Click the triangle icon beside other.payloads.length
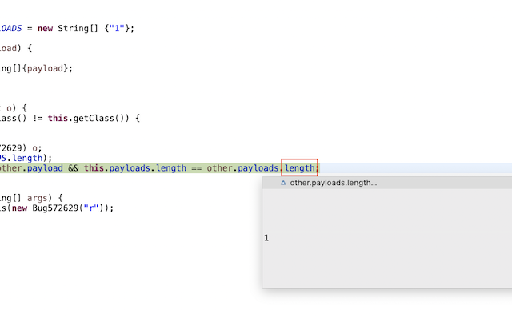This screenshot has height=335, width=512. point(283,183)
